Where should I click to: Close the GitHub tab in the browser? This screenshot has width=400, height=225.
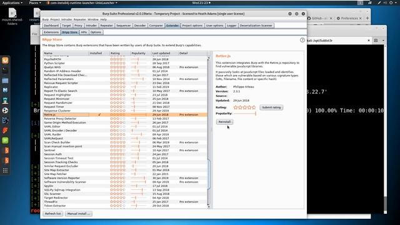[331, 18]
